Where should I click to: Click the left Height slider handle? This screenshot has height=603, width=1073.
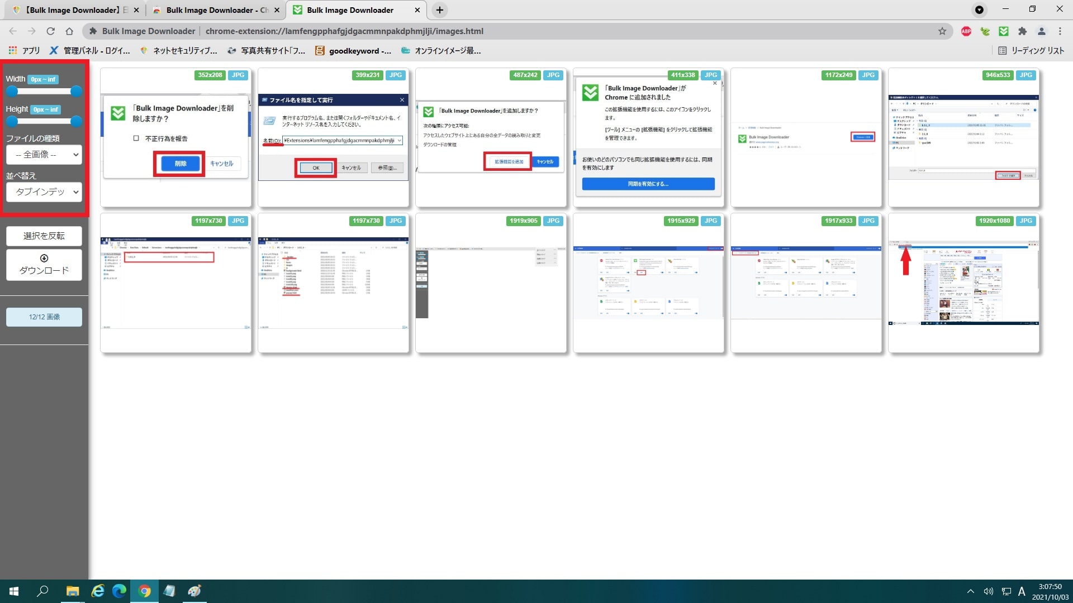12,121
